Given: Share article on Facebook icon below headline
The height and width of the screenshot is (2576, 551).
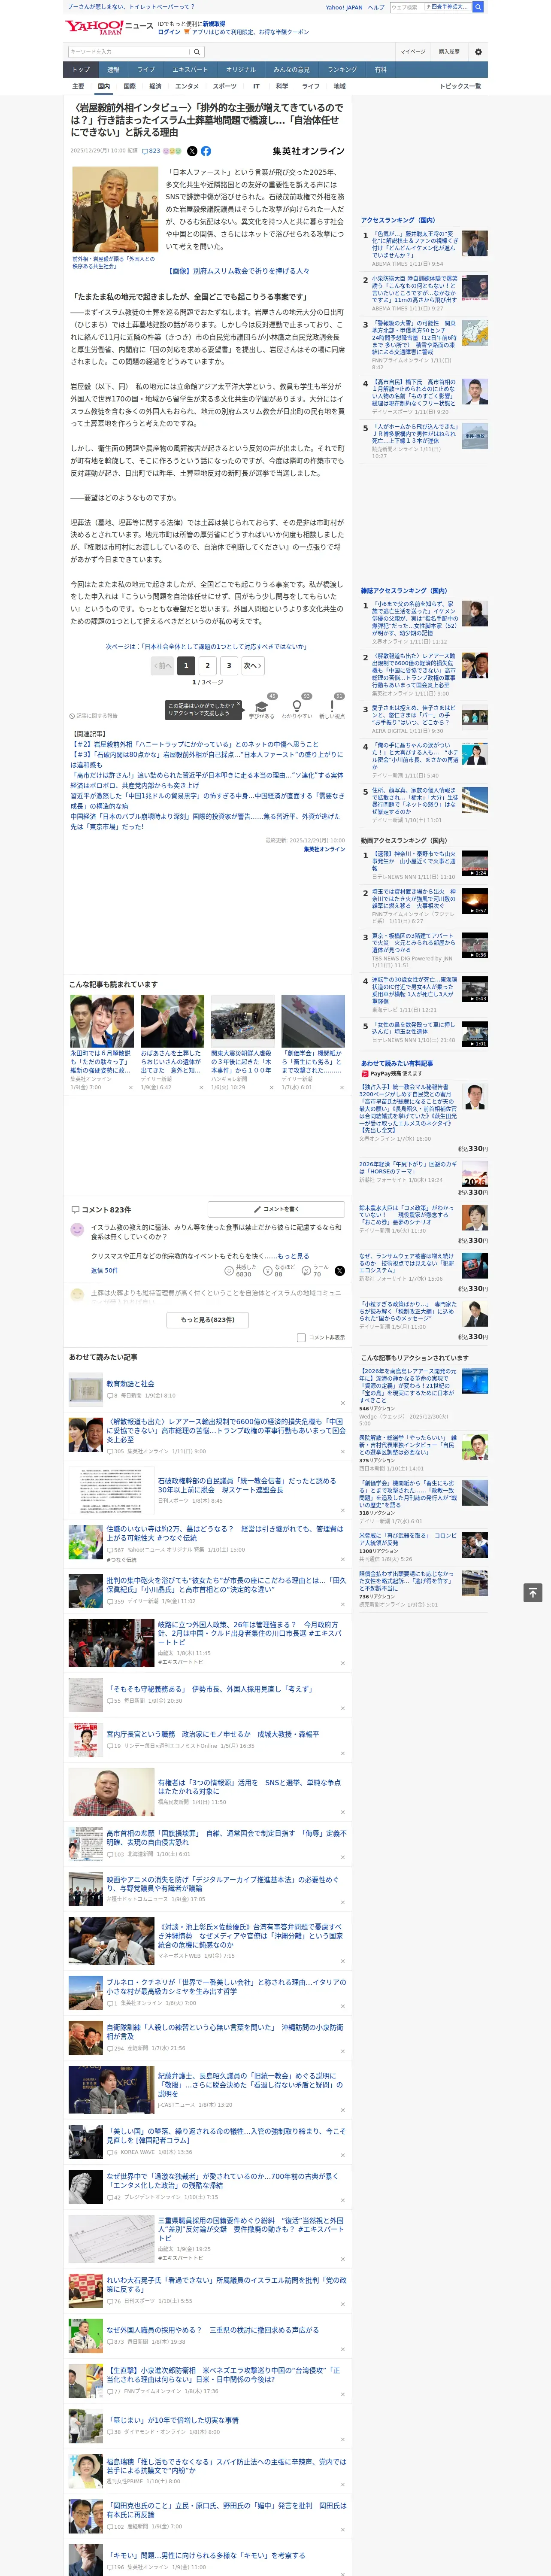Looking at the screenshot, I should [x=206, y=151].
